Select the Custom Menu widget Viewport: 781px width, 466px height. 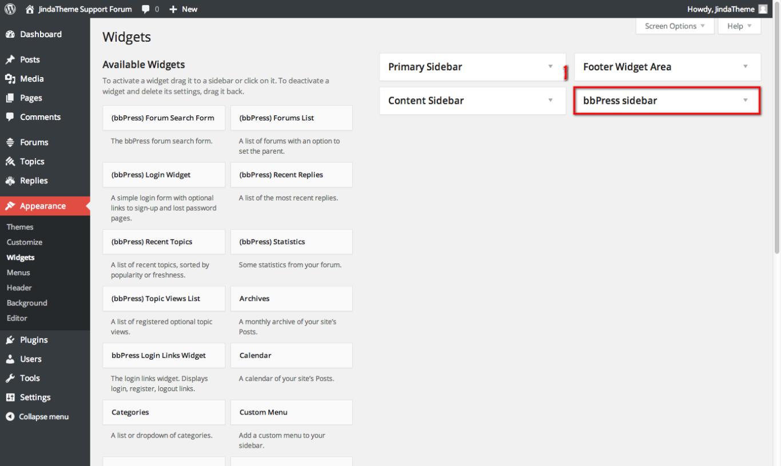(292, 412)
